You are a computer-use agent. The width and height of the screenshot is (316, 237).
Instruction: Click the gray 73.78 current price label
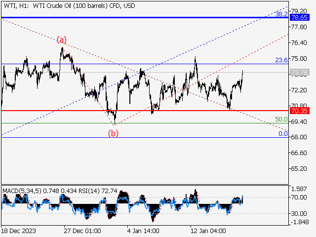click(299, 72)
